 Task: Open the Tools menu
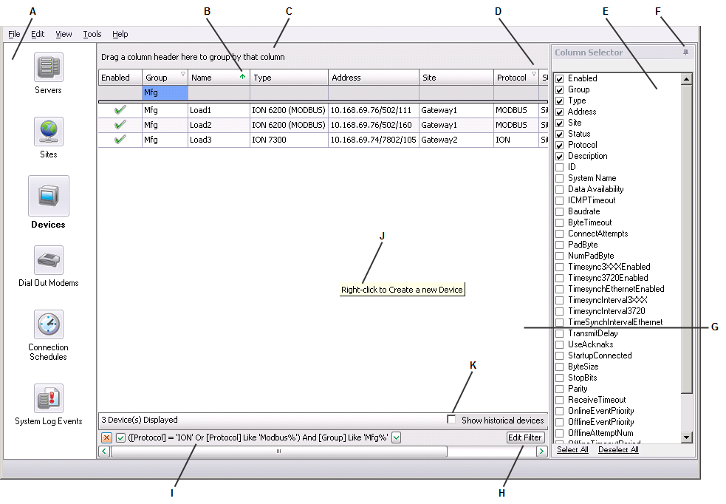pyautogui.click(x=92, y=34)
